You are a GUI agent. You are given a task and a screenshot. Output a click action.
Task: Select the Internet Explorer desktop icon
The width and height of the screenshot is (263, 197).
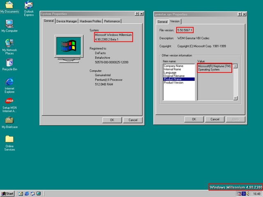(x=9, y=85)
